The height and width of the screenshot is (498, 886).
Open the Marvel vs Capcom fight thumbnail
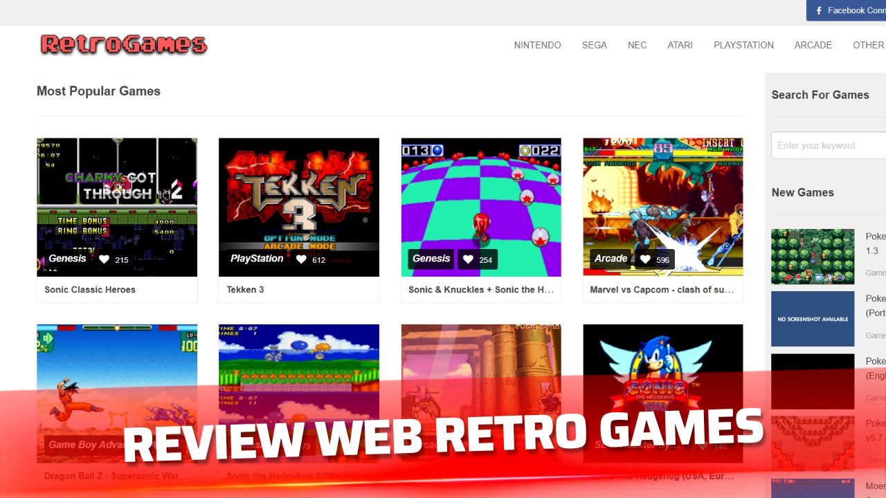click(663, 207)
